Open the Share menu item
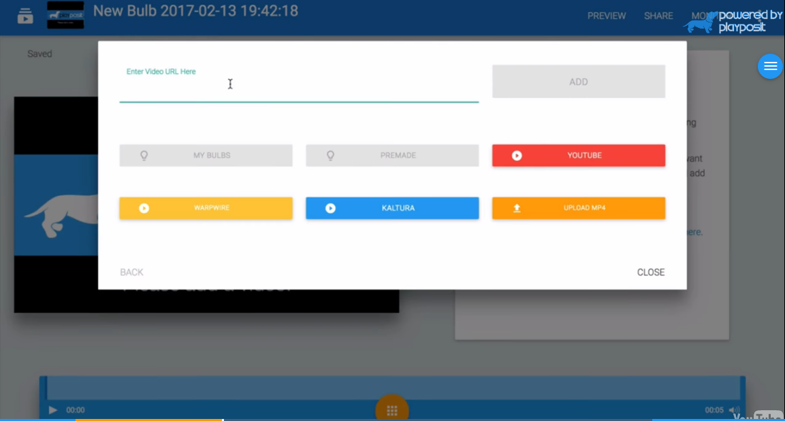785x421 pixels. [x=658, y=16]
